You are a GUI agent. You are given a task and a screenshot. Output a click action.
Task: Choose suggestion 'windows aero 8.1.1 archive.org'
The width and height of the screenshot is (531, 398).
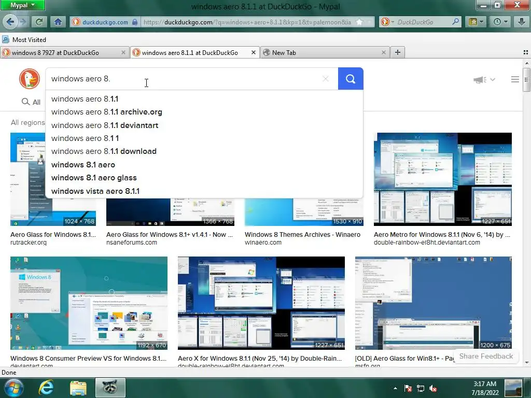tap(204, 112)
